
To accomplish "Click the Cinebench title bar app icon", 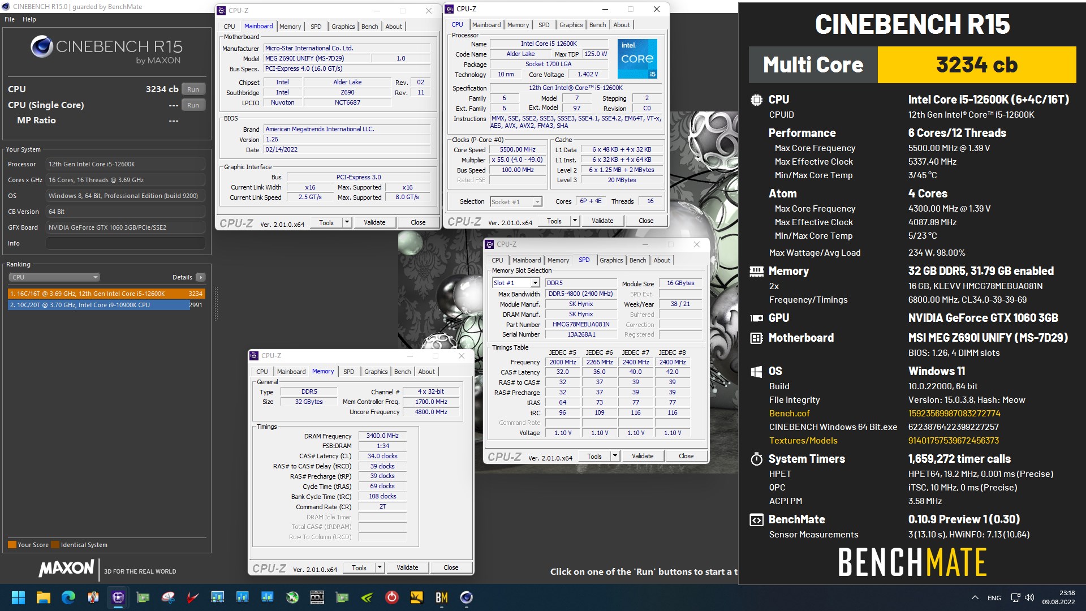I will [x=6, y=7].
